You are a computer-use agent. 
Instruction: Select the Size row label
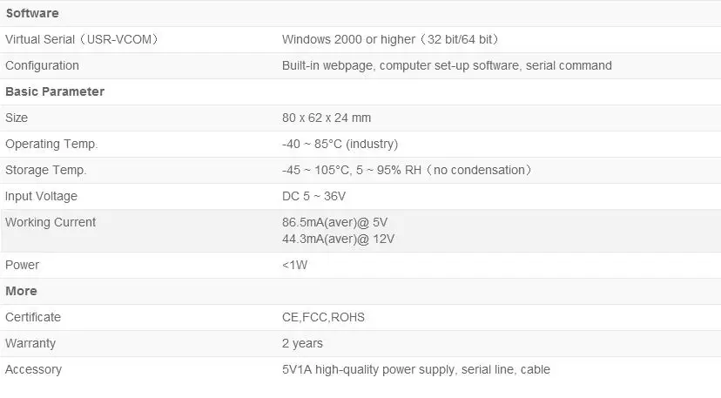(17, 118)
